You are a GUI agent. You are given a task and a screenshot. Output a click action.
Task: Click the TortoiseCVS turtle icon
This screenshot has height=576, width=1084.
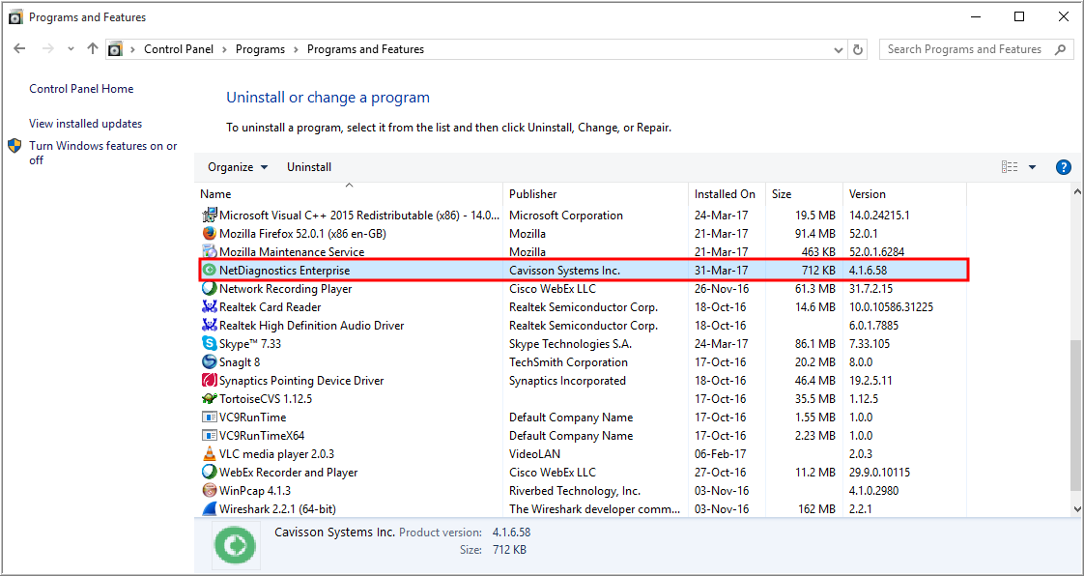(x=209, y=399)
